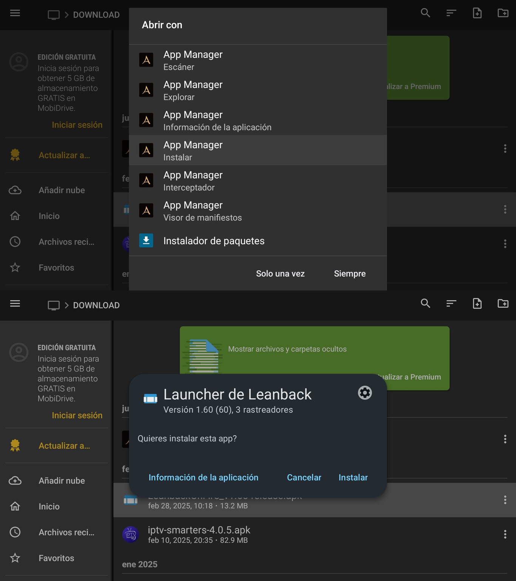Select the App Manager Escáner icon

(146, 59)
